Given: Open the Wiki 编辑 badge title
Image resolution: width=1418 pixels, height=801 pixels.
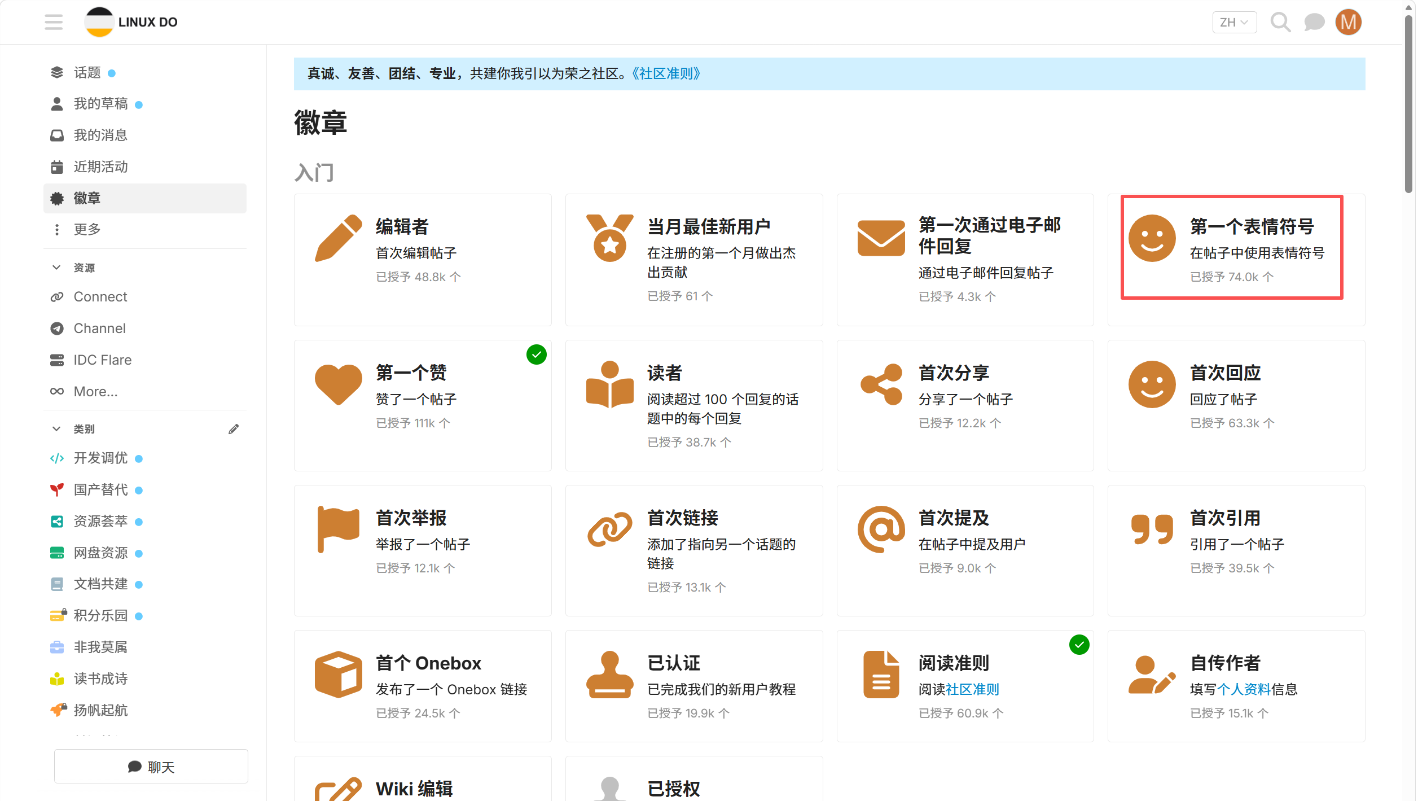Looking at the screenshot, I should click(x=414, y=789).
